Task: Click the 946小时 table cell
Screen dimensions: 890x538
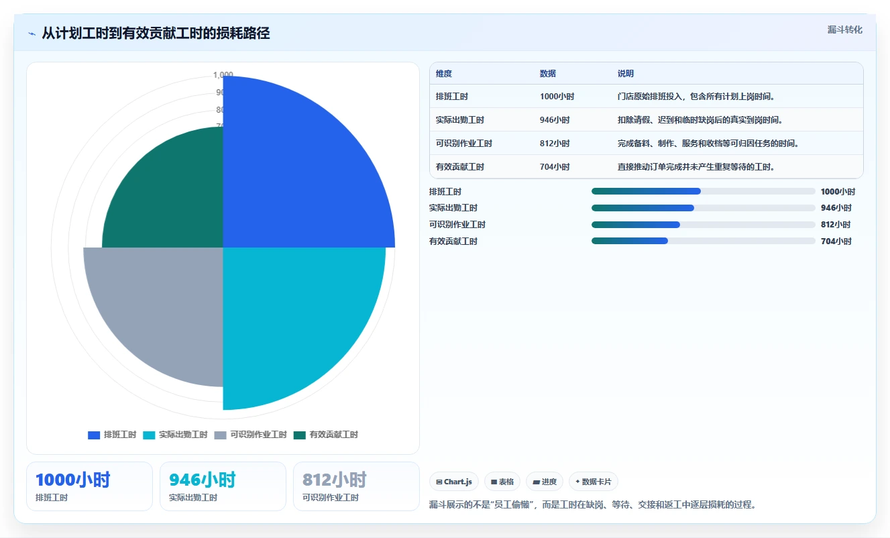Action: coord(555,120)
